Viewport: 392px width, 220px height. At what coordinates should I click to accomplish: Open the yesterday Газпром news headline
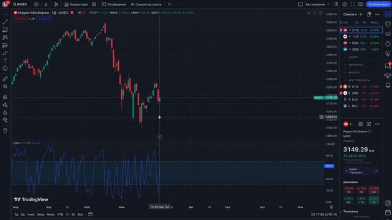(x=361, y=171)
